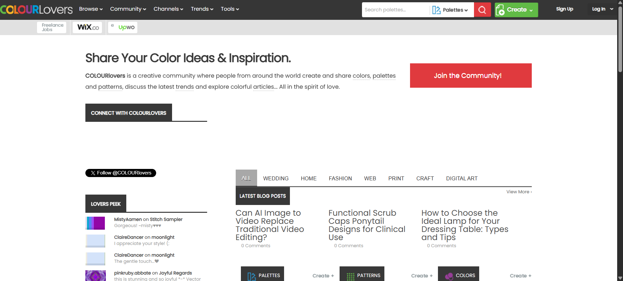Switch to the WEDDING tab

click(276, 178)
